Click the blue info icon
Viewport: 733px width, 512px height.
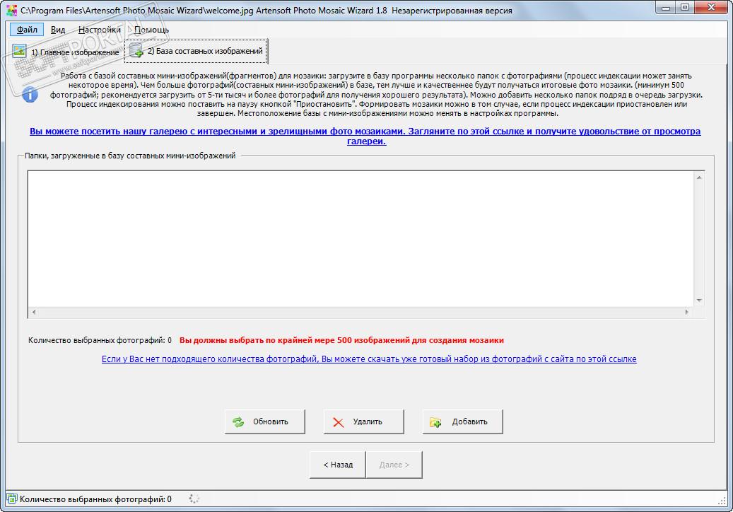click(x=30, y=95)
